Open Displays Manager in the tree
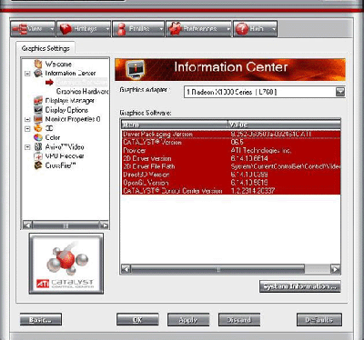 pos(69,101)
